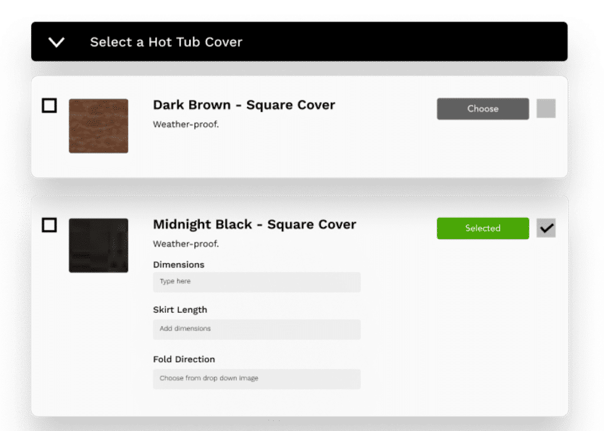Viewport: 604px width, 431px height.
Task: Click the Fold Direction label
Action: [x=184, y=359]
